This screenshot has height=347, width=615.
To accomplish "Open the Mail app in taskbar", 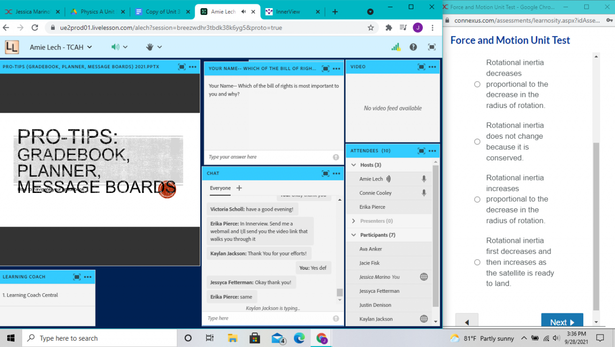I will [x=278, y=338].
